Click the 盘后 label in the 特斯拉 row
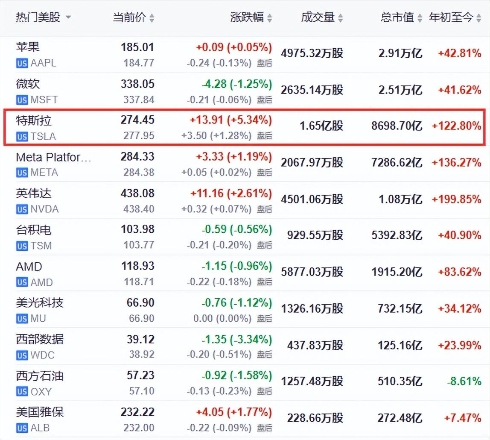Viewport: 490px width, 440px height. click(264, 136)
